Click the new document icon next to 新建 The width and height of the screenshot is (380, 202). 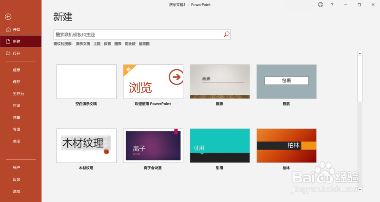[x=8, y=41]
